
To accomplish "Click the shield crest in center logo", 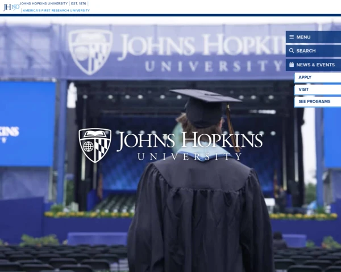I will click(95, 145).
